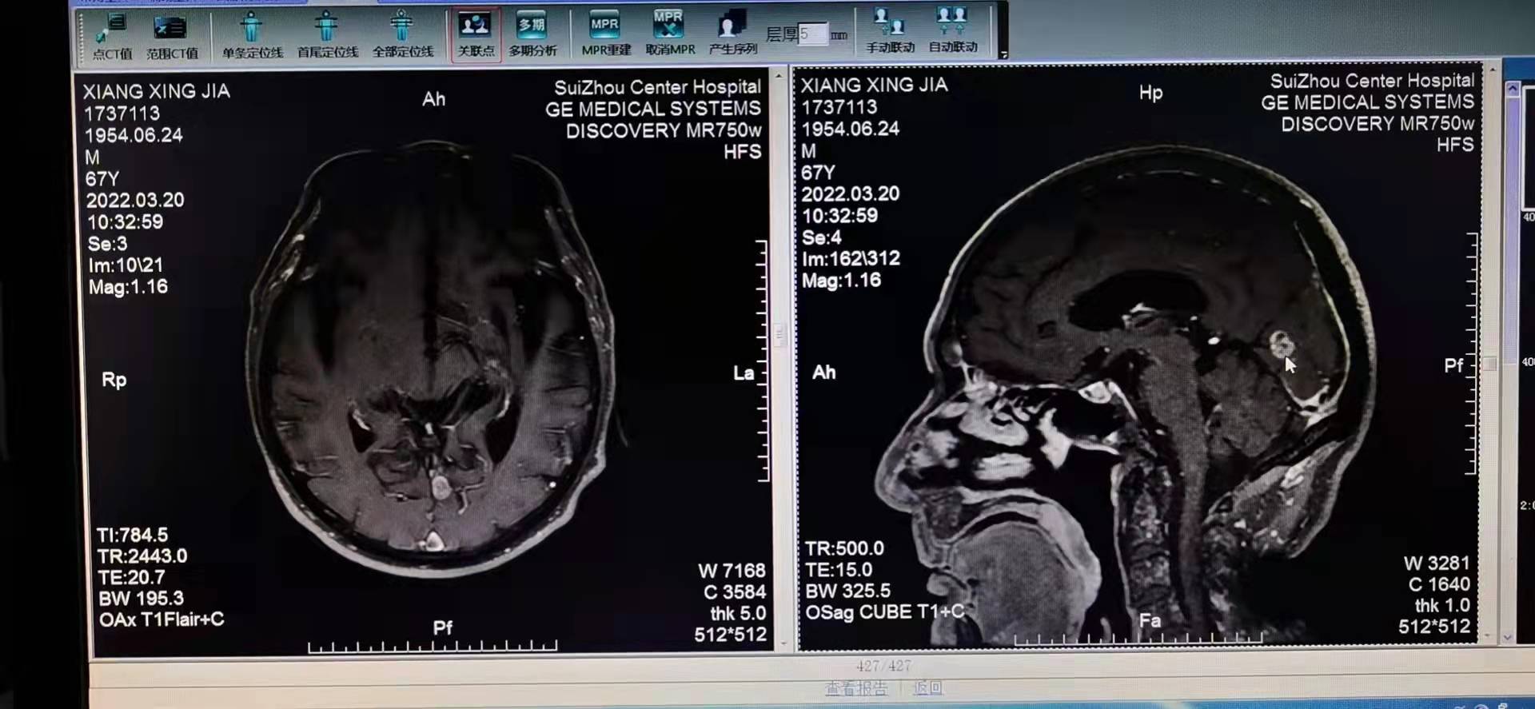
Task: Toggle 手动联动 manual linking
Action: 890,32
